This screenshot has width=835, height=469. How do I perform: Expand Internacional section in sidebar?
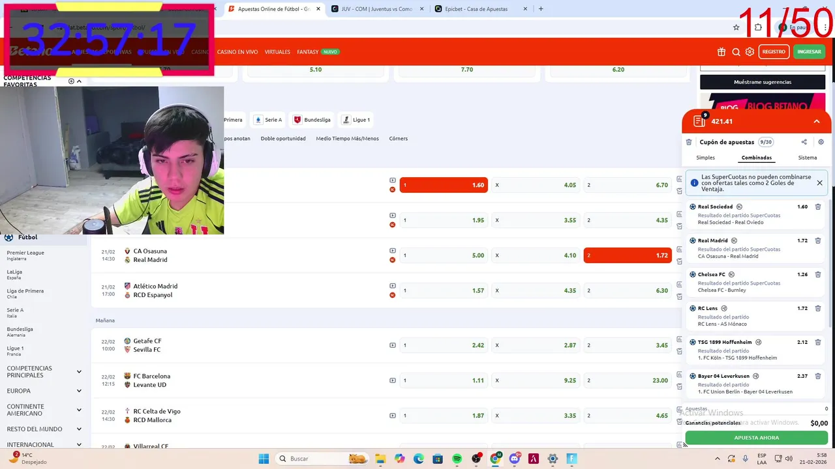(79, 445)
